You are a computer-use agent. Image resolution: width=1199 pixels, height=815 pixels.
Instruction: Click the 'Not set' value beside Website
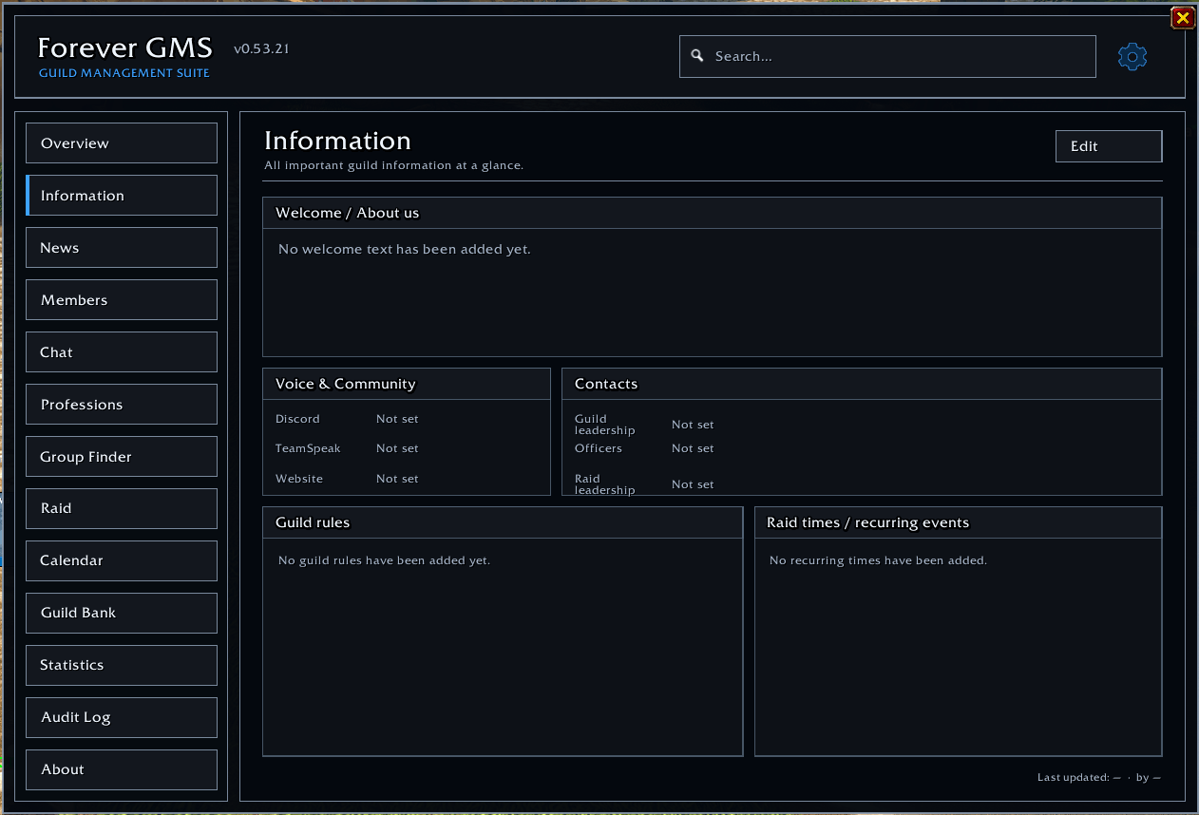[x=397, y=479]
